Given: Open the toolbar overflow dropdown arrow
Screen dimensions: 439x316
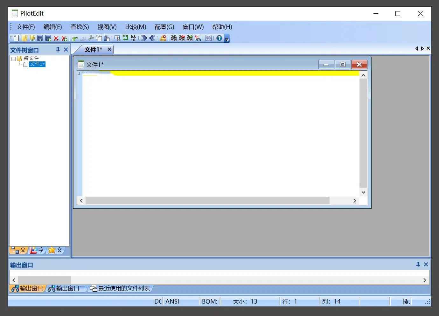Looking at the screenshot, I should (x=226, y=39).
